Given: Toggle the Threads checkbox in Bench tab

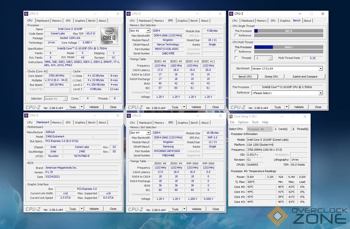Looking at the screenshot, I should (236, 58).
